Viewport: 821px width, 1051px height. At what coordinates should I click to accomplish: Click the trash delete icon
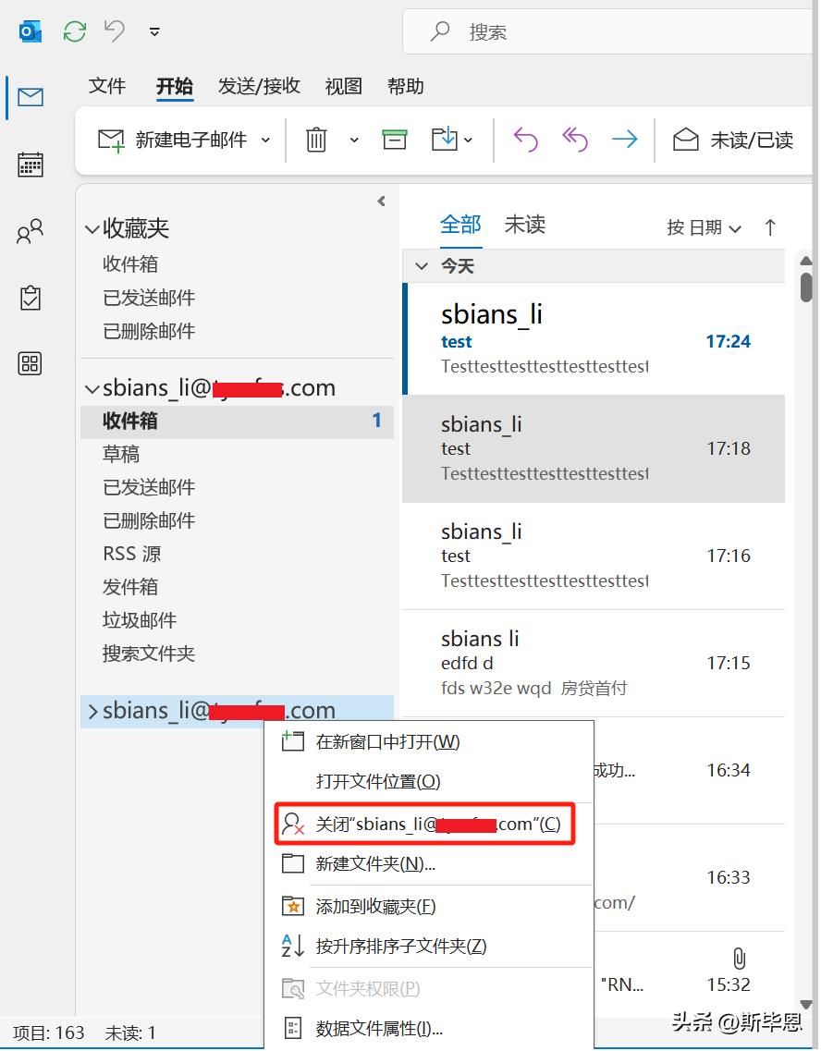coord(316,140)
